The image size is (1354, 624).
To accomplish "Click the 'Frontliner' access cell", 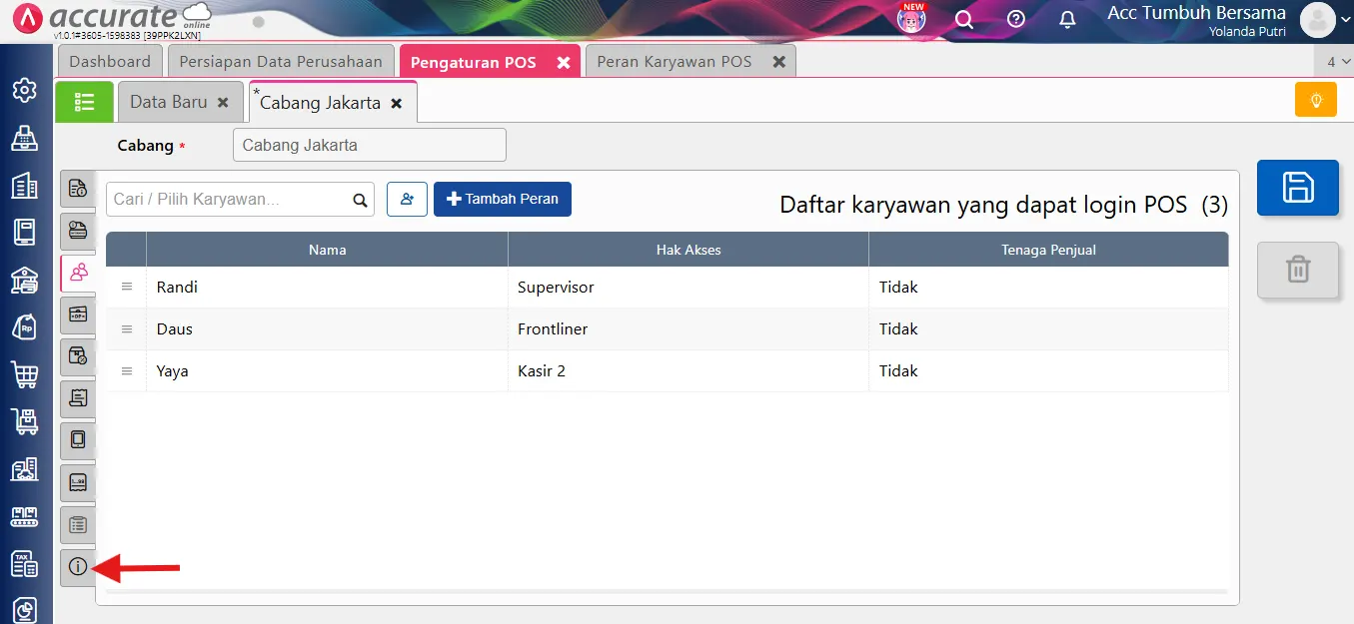I will pos(688,328).
